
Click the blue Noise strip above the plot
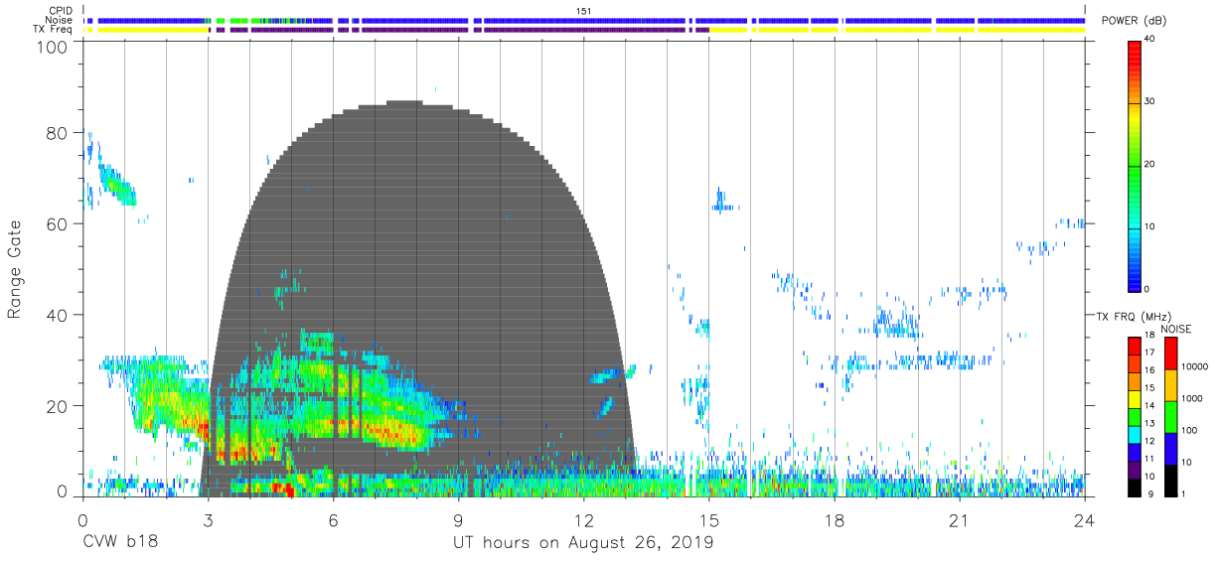(584, 20)
